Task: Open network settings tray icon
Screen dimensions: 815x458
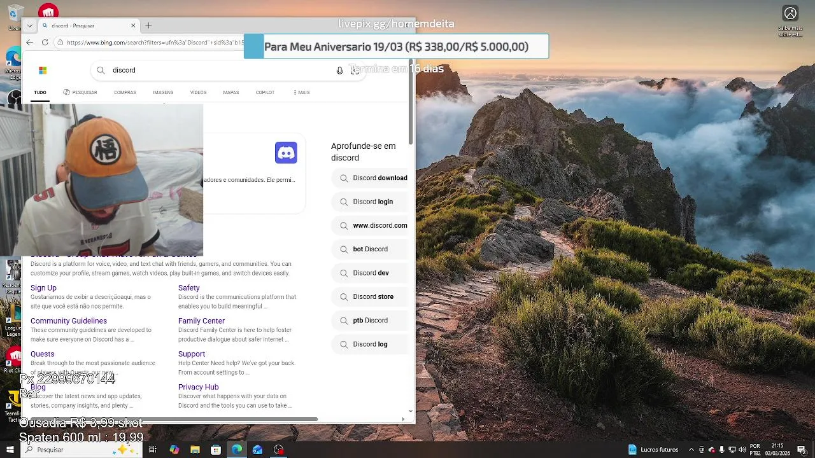Action: click(732, 450)
